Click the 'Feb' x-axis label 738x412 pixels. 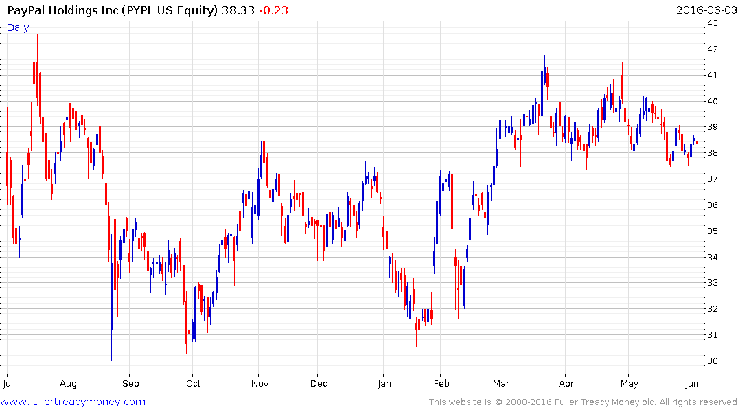[441, 383]
